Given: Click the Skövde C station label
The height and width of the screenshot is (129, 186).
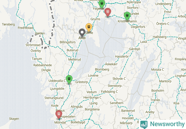Looking at the screenshot, I should point(119,79).
